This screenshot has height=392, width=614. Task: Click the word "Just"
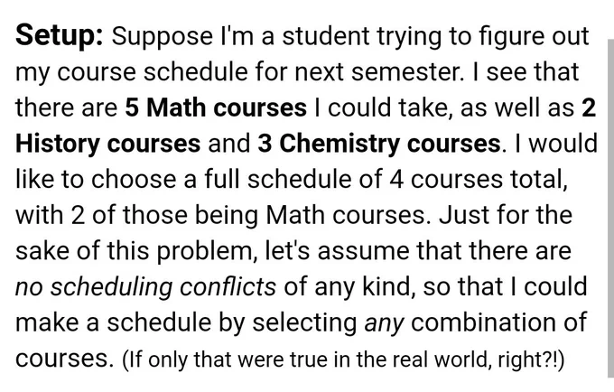464,215
